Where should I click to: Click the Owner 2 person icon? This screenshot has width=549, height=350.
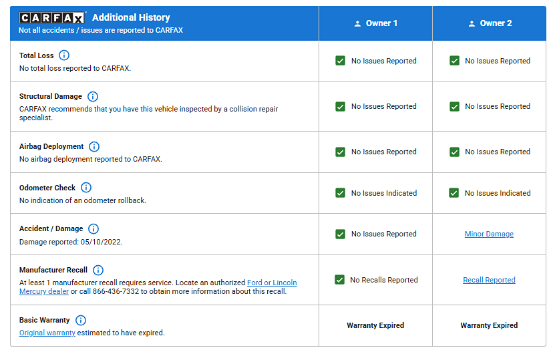click(x=471, y=23)
